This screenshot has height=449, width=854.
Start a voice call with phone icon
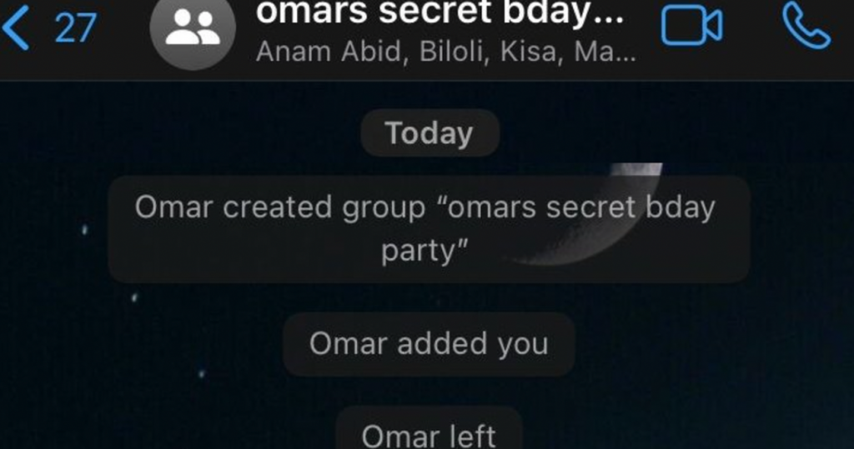point(806,27)
